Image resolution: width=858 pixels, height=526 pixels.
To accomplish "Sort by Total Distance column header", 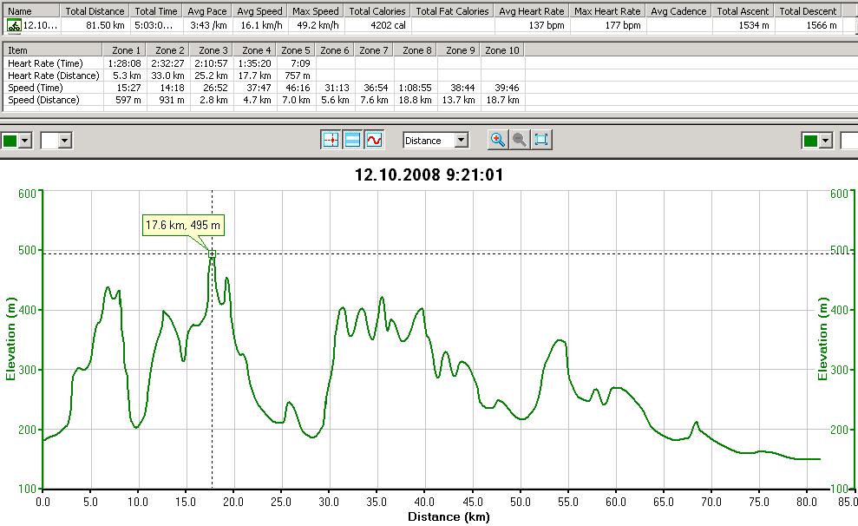I will pos(95,11).
